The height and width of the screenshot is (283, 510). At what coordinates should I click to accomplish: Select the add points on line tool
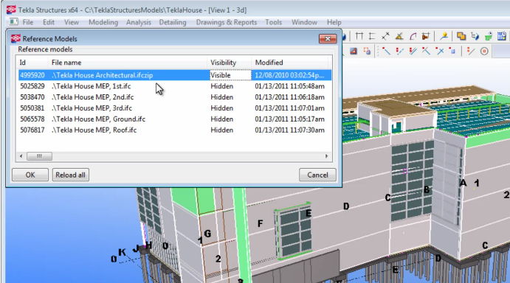click(x=399, y=51)
